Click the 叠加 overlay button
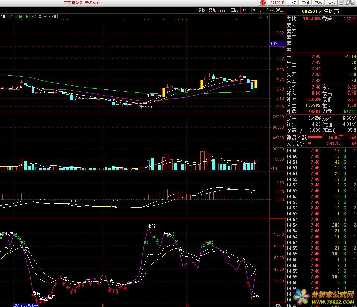Image resolution: width=357 pixels, height=307 pixels. click(x=212, y=10)
